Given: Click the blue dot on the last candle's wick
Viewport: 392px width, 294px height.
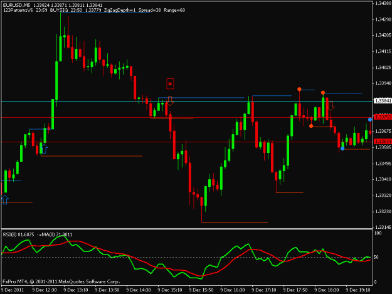Looking at the screenshot, I should click(x=370, y=120).
